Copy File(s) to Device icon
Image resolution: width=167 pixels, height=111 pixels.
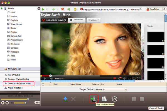[x=93, y=99]
